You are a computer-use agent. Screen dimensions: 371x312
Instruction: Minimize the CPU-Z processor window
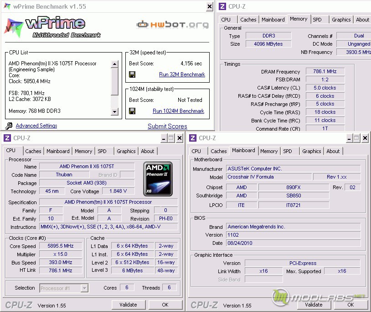[x=164, y=138]
